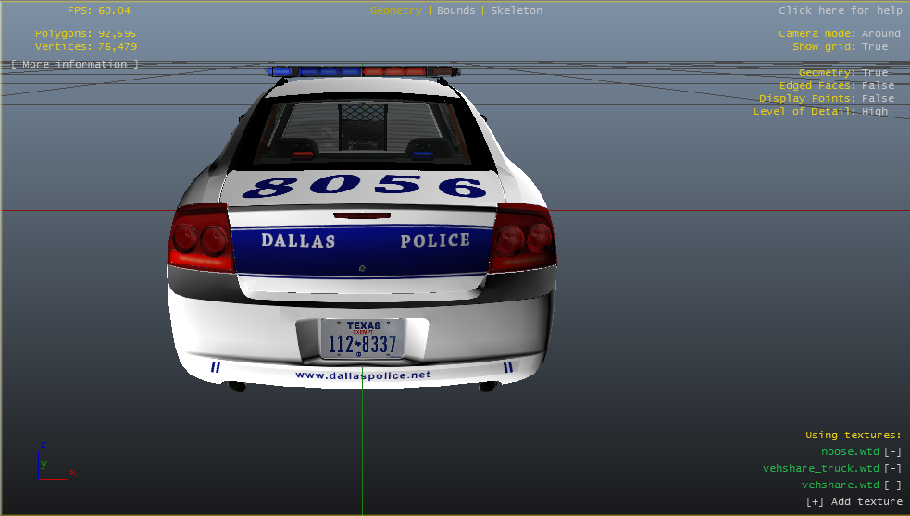Change the Camera mode from Around
This screenshot has width=910, height=516.
click(x=880, y=33)
